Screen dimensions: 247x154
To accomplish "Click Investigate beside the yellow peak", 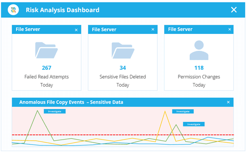I will coord(183,111).
